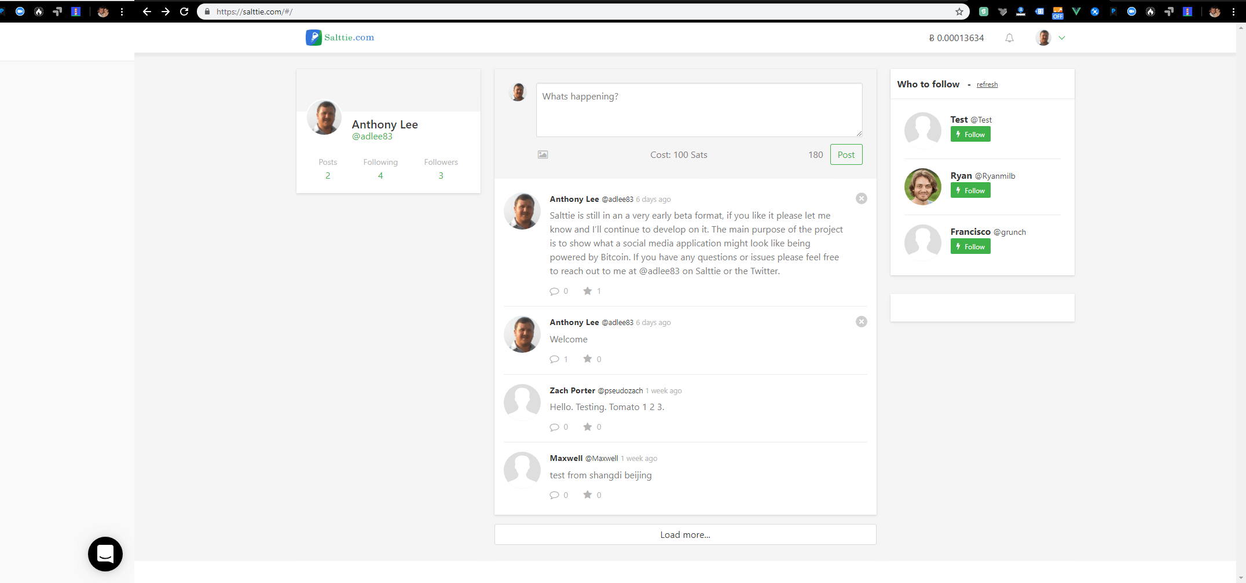Click the blue circular expand extension icon
The width and height of the screenshot is (1246, 583).
(1095, 12)
